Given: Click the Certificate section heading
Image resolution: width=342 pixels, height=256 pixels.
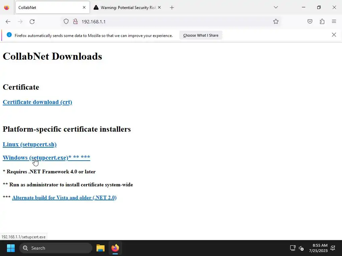Looking at the screenshot, I should (x=21, y=87).
